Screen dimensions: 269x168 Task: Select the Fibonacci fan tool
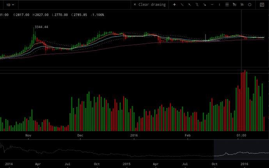pyautogui.click(x=235, y=5)
